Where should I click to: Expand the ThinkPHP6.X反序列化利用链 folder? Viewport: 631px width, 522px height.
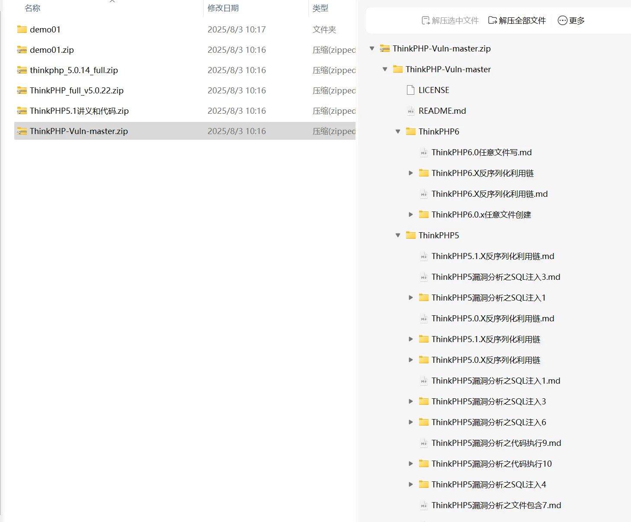tap(411, 173)
